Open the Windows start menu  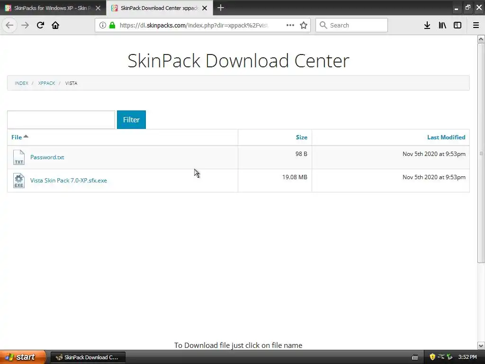pos(23,357)
